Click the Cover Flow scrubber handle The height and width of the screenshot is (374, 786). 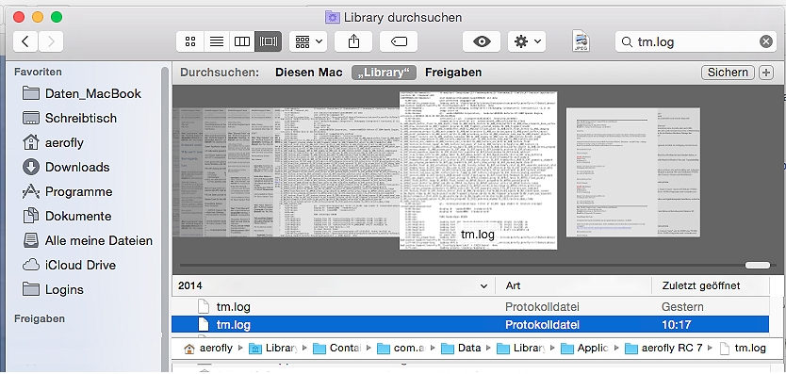[758, 266]
